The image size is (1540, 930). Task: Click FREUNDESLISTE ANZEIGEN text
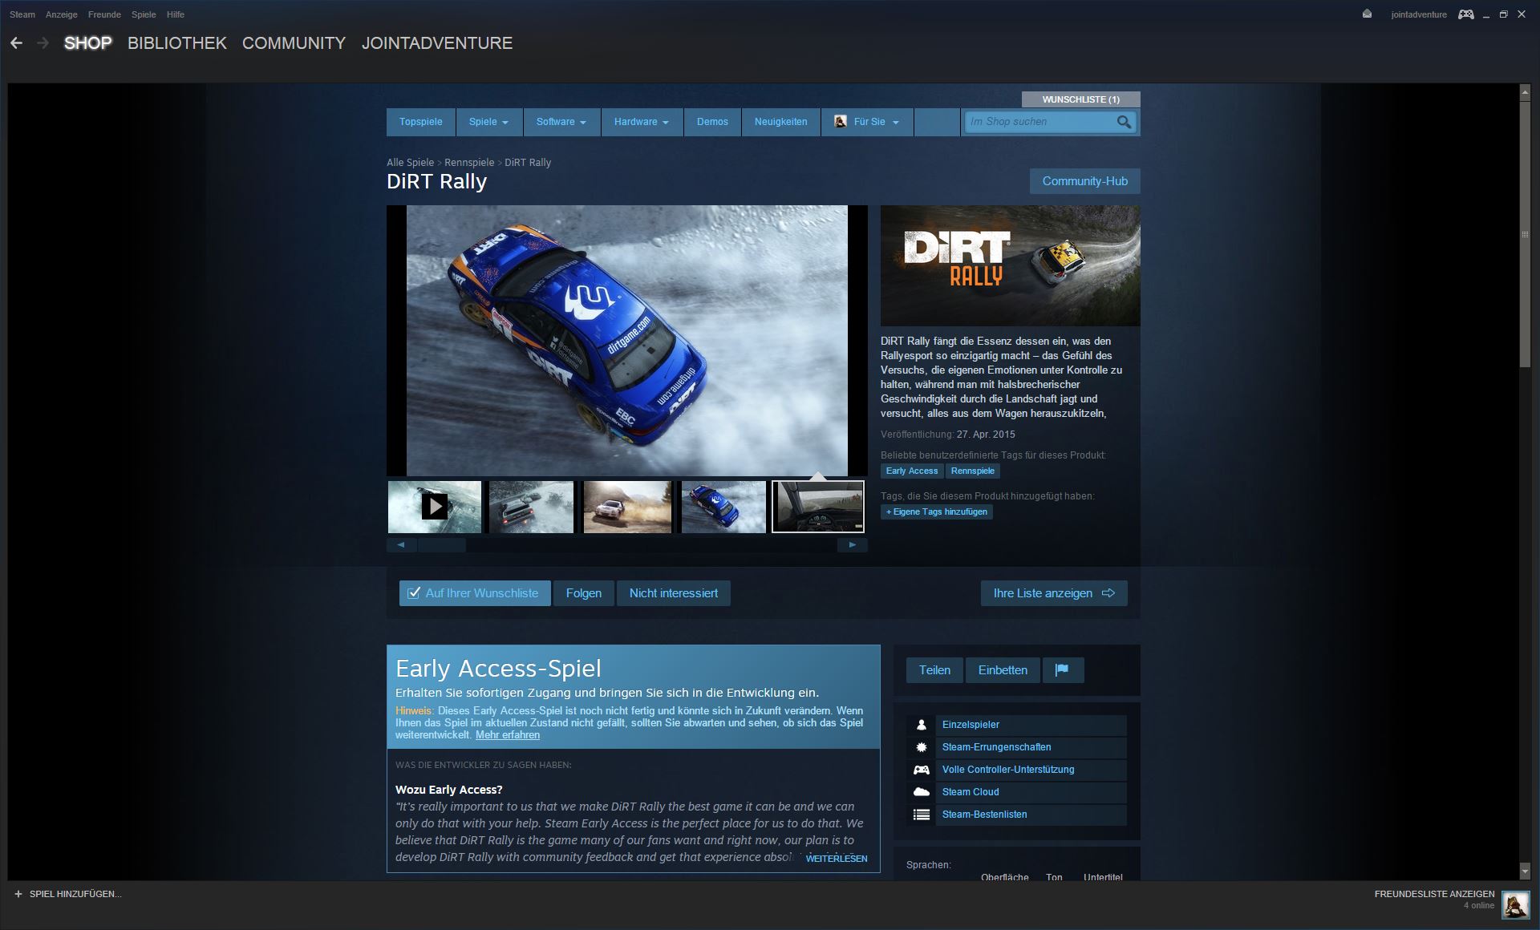tap(1434, 894)
